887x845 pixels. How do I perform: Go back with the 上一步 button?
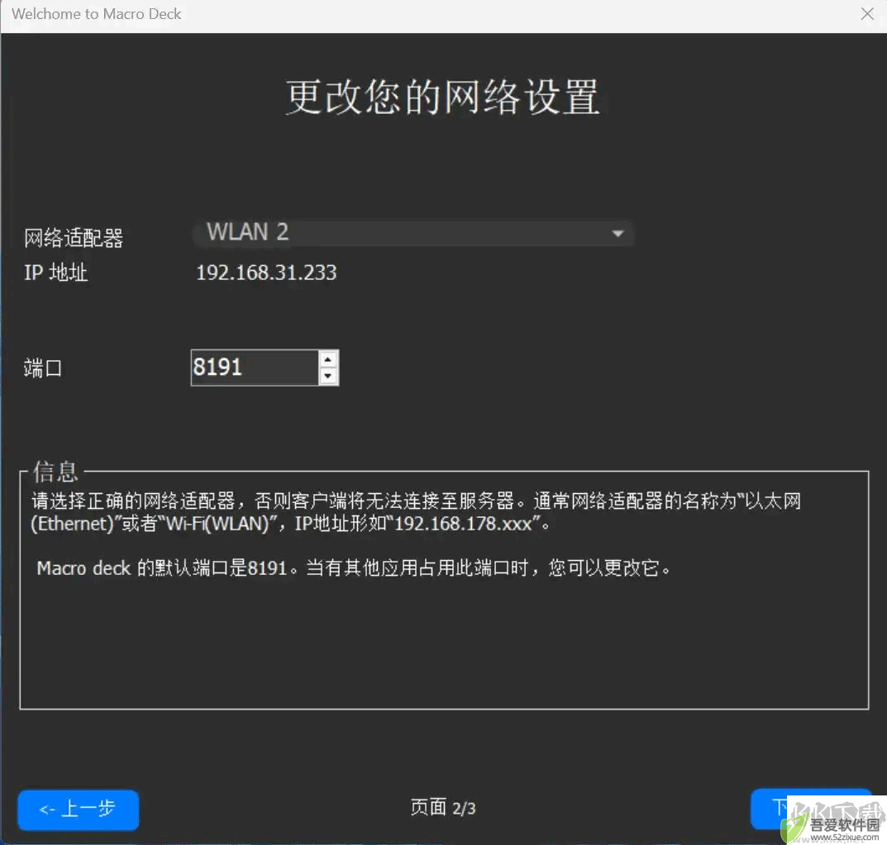coord(78,809)
